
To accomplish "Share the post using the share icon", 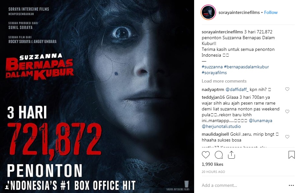I will [x=231, y=155].
